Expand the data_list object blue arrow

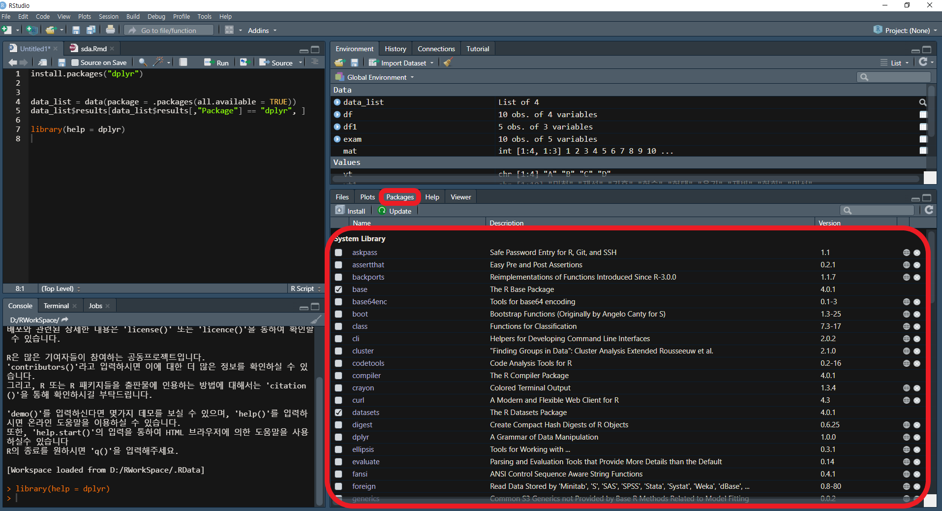click(337, 102)
